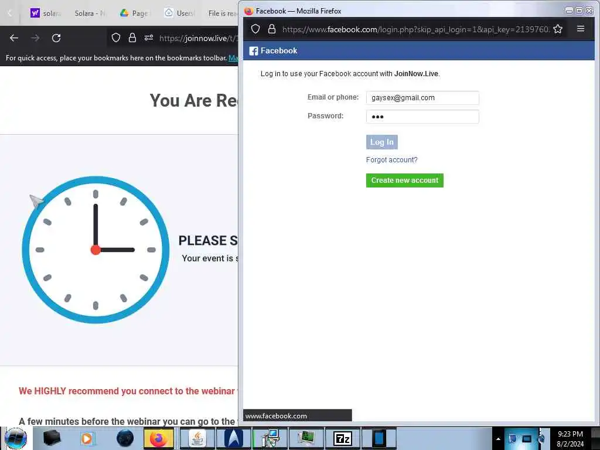Click the green Create new account button
Screen dimensions: 600x450
(x=404, y=180)
